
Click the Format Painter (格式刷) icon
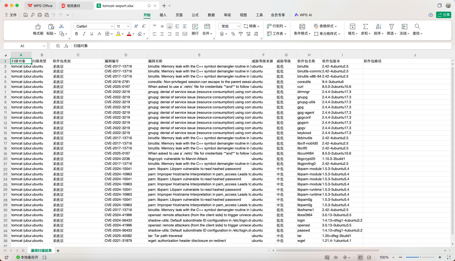point(38,27)
